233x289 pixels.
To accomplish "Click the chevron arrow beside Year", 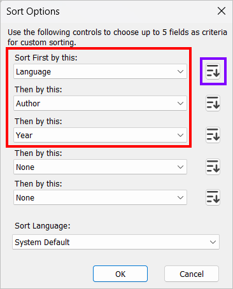I will 180,135.
